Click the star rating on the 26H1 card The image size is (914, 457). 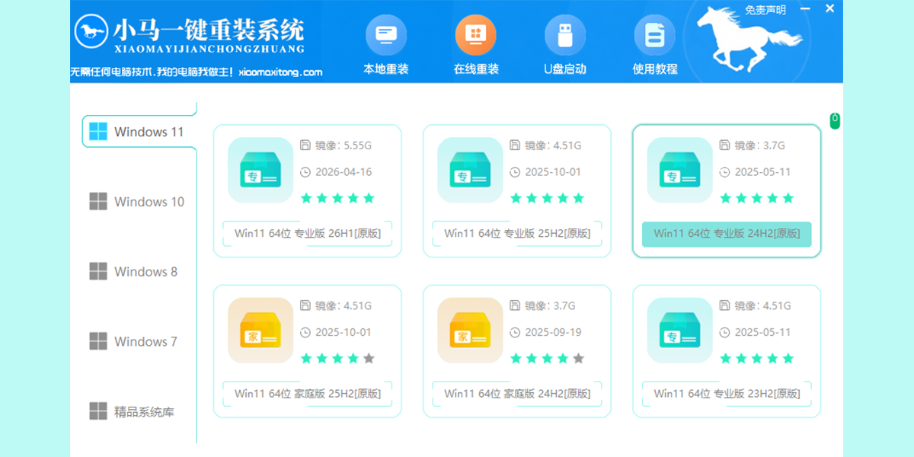337,198
